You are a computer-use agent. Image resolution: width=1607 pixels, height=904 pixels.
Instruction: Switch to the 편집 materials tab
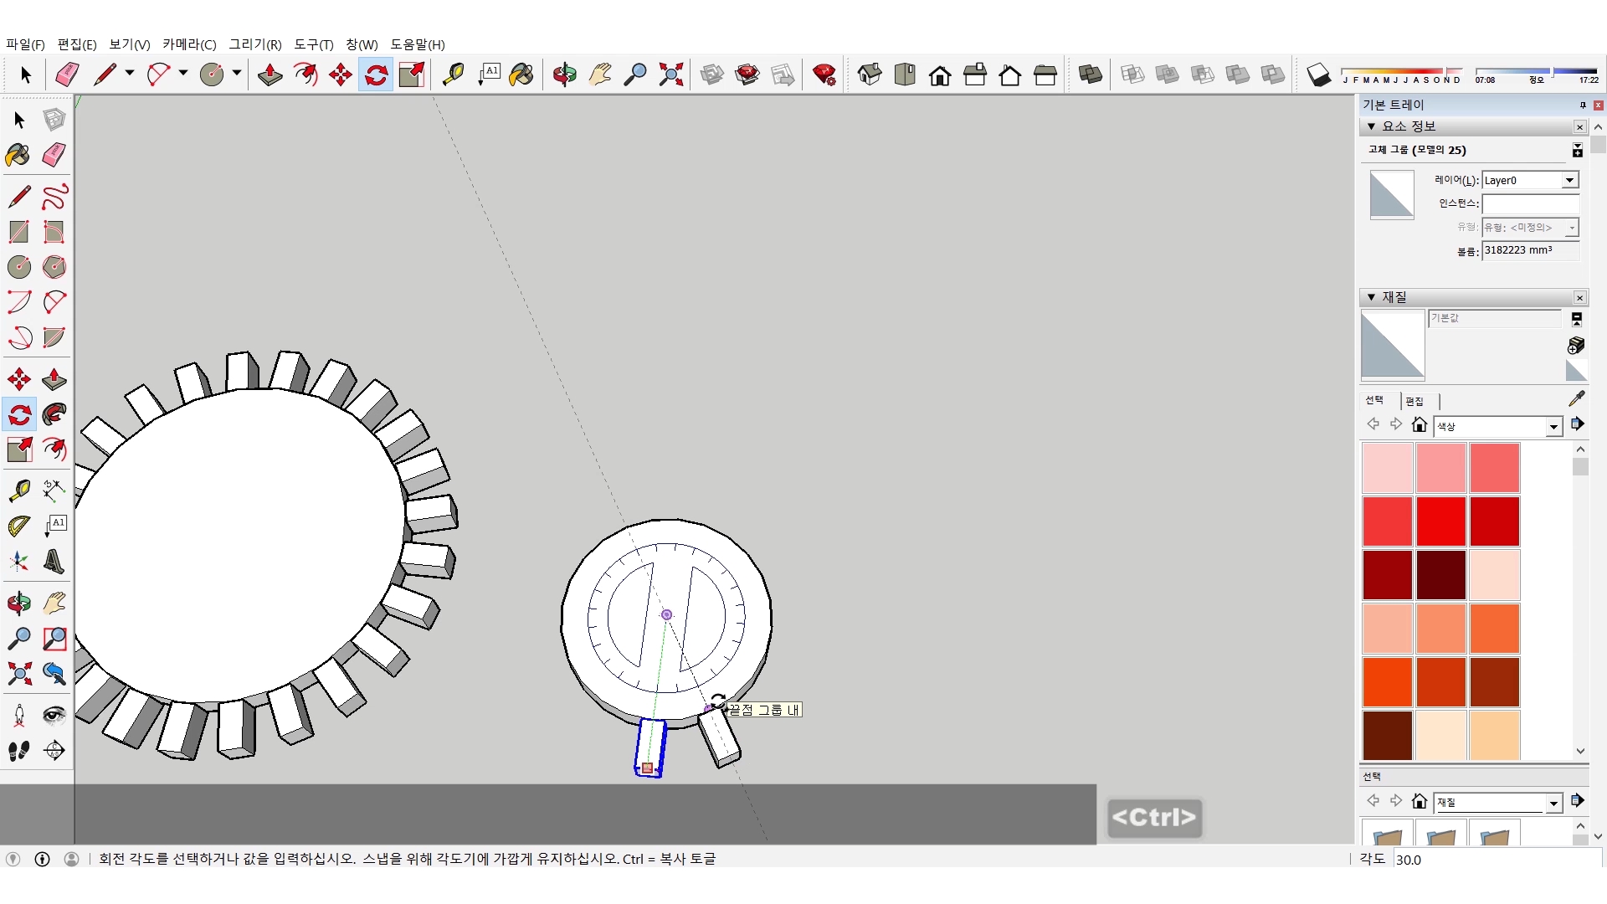point(1414,402)
